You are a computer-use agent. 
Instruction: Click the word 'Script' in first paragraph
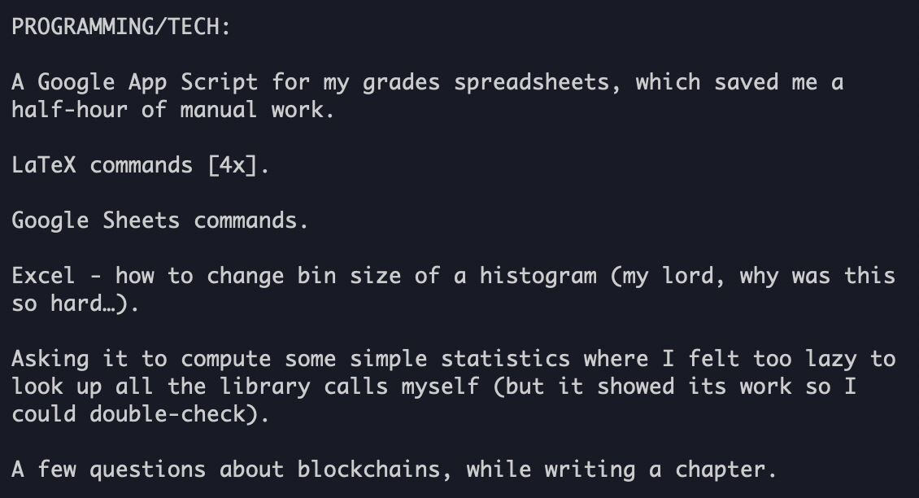pos(220,83)
